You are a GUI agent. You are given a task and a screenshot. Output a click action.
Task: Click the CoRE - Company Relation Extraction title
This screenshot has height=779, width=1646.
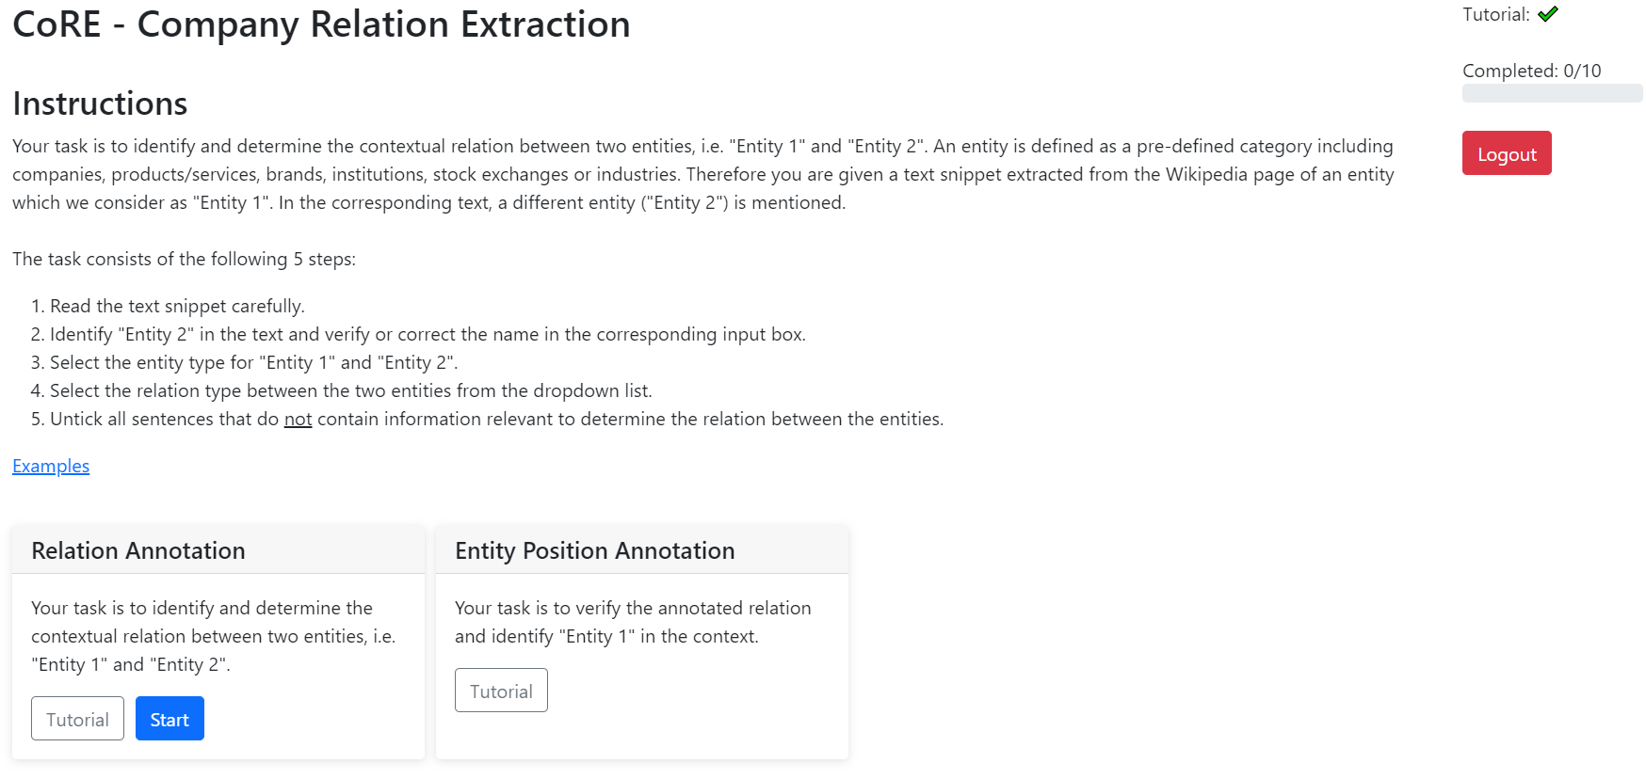pos(321,24)
